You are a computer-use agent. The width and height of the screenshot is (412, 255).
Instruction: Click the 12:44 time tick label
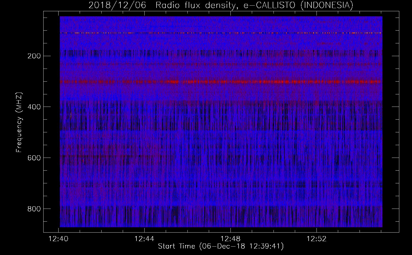(144, 239)
